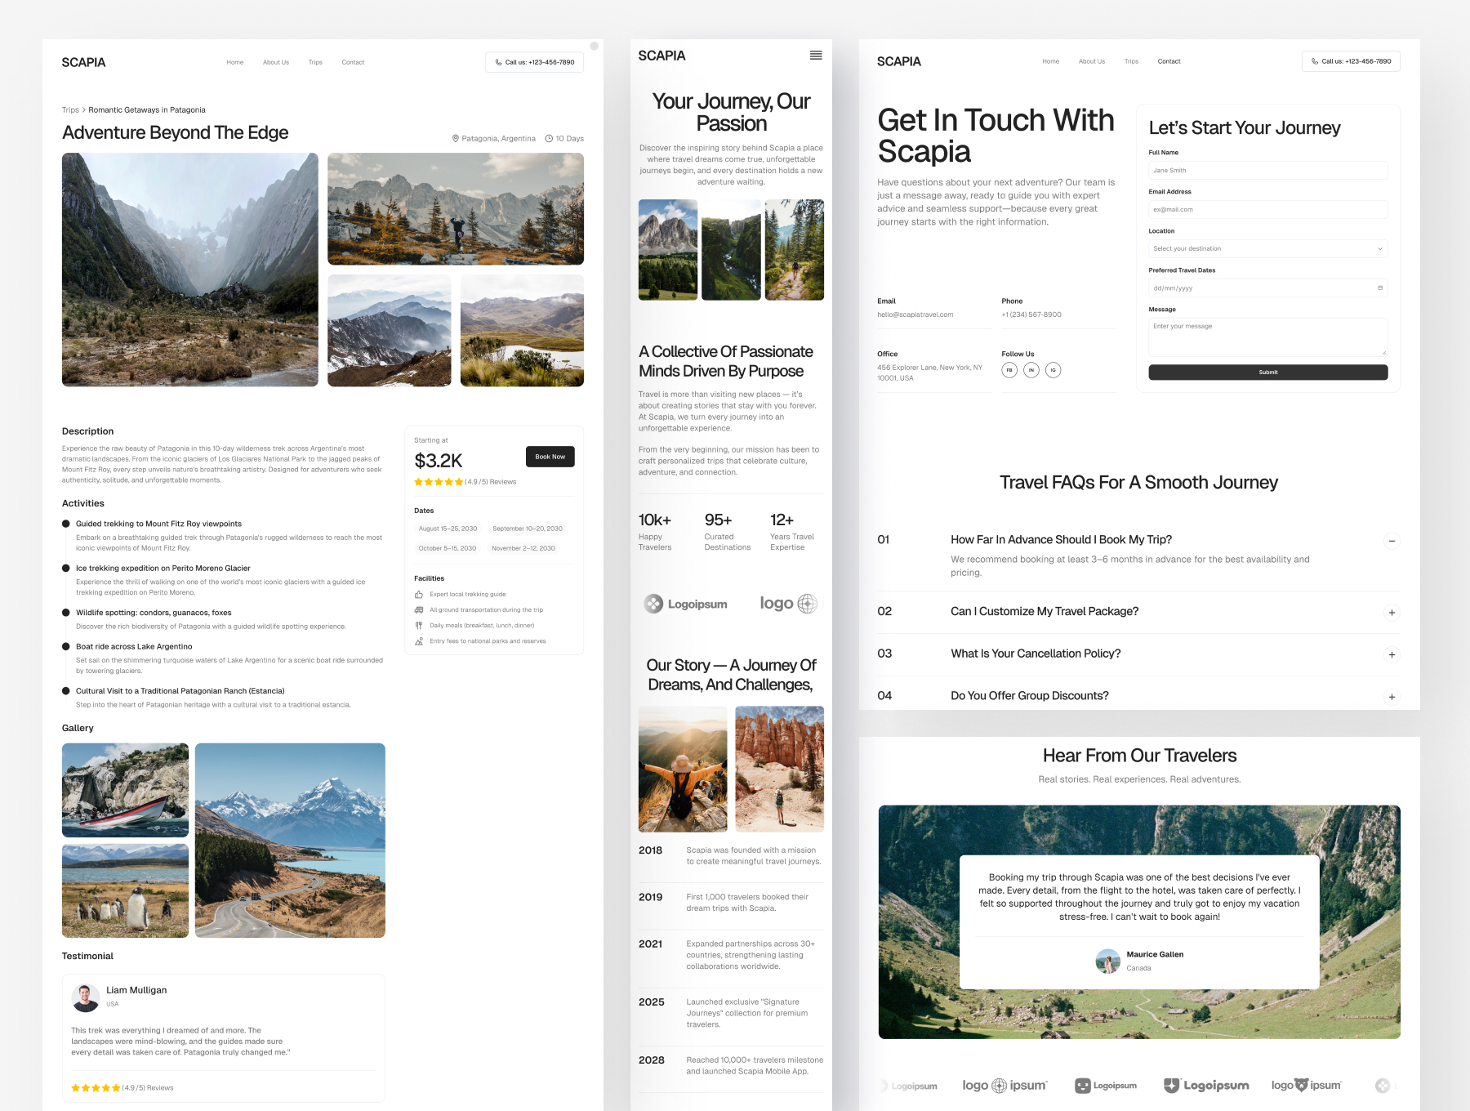The width and height of the screenshot is (1470, 1111).
Task: Click the SCAPIA logo on the contact page
Action: pyautogui.click(x=899, y=62)
